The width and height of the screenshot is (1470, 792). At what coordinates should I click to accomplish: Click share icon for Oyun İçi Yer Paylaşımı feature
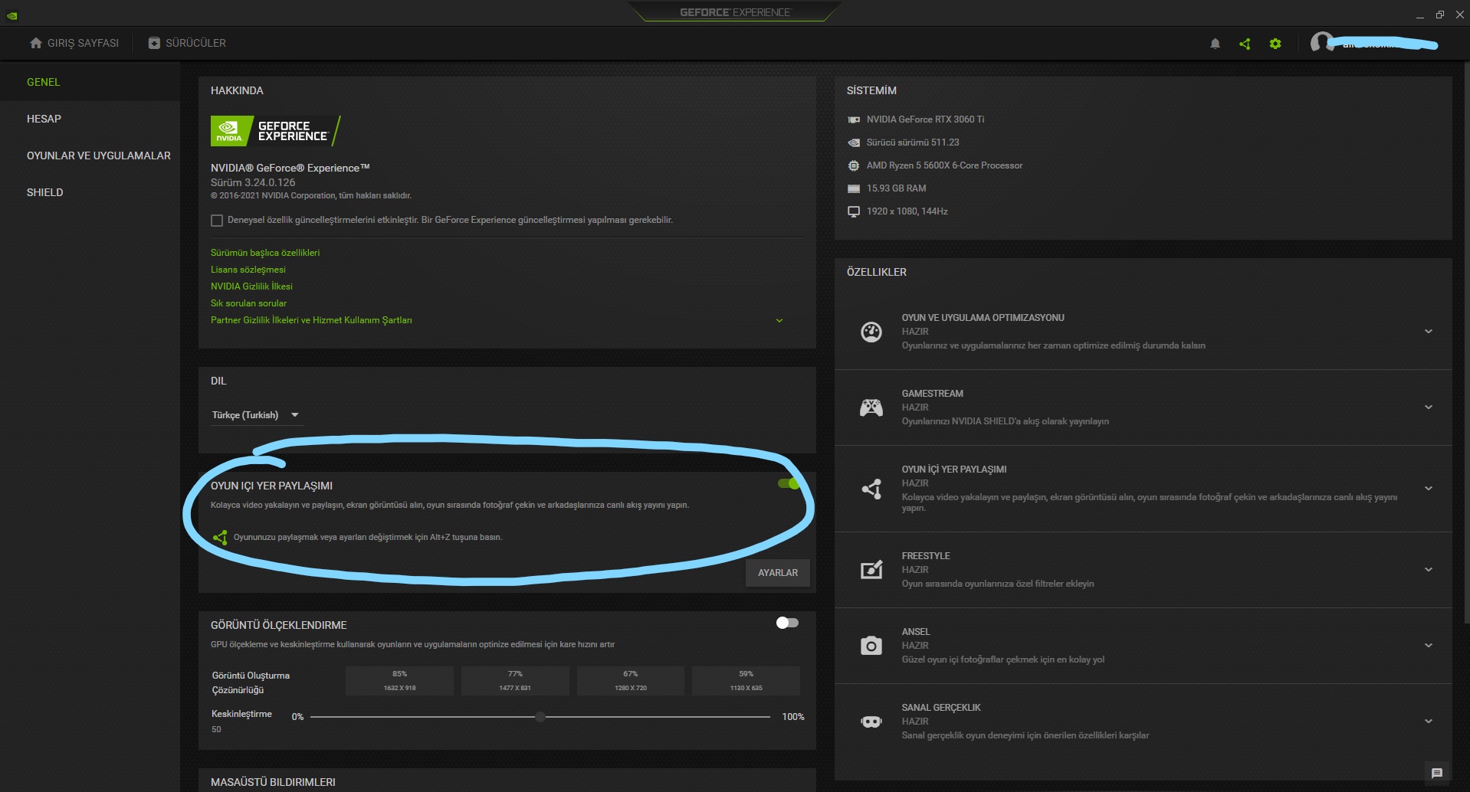pos(871,489)
